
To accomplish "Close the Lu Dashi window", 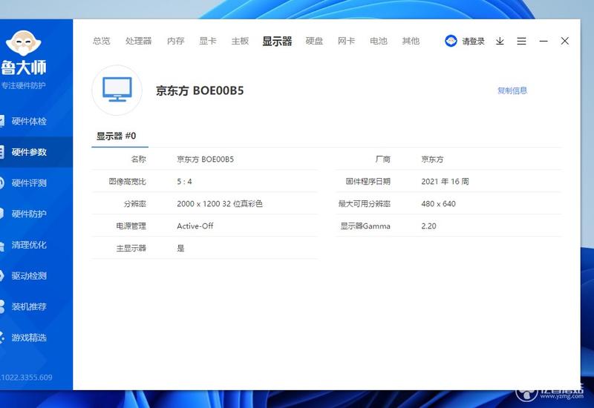I will (x=564, y=41).
